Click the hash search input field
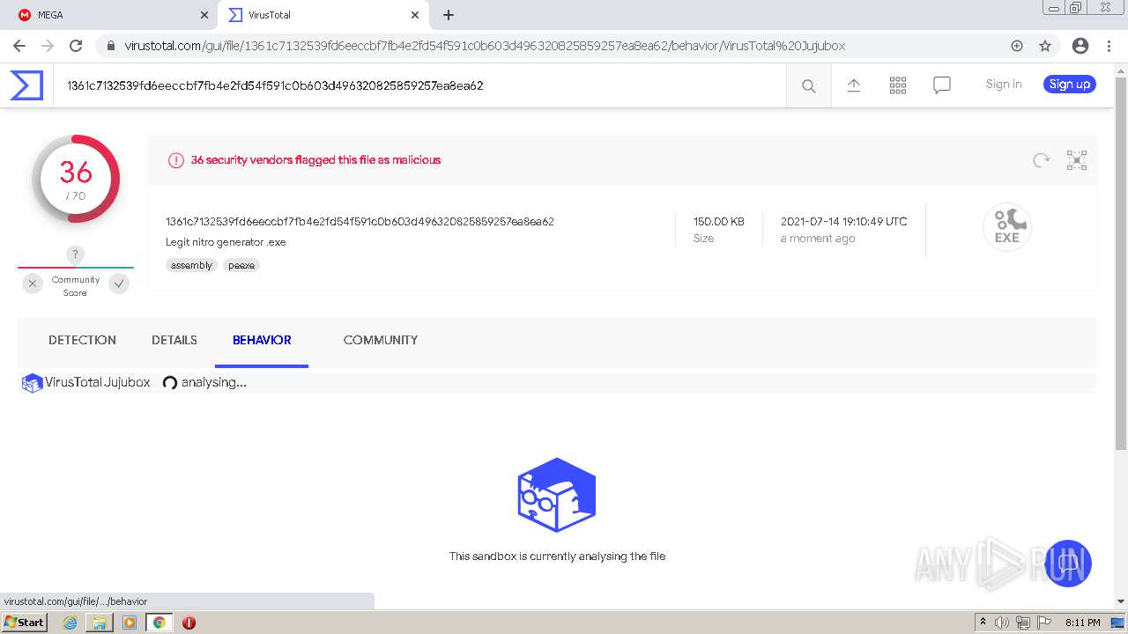Screen dimensions: 1128x634 [419, 85]
